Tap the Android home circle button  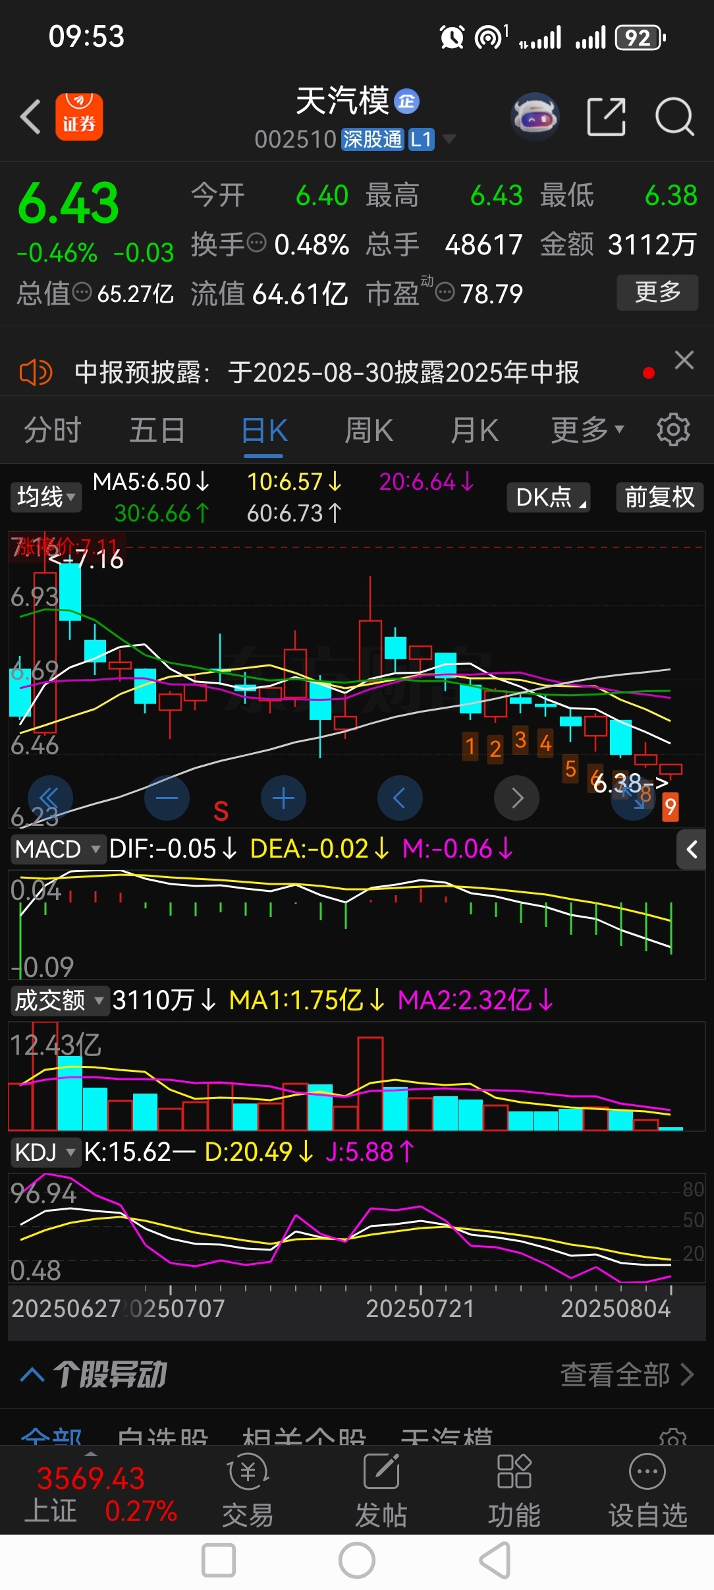[357, 1560]
